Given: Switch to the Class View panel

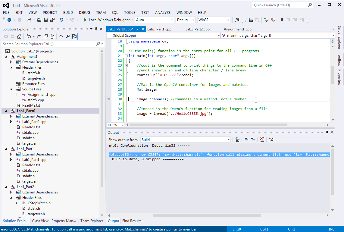Looking at the screenshot, I should coord(40,221).
